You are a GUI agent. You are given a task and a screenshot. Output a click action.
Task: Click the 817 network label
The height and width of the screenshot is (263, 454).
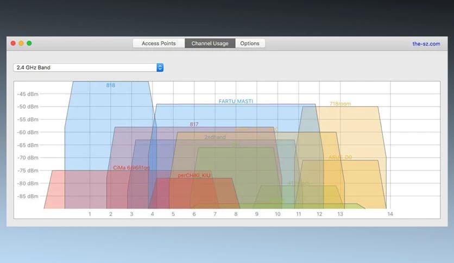194,124
